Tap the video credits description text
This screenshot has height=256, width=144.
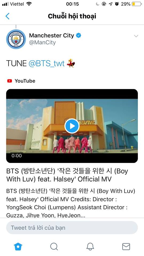(71, 203)
